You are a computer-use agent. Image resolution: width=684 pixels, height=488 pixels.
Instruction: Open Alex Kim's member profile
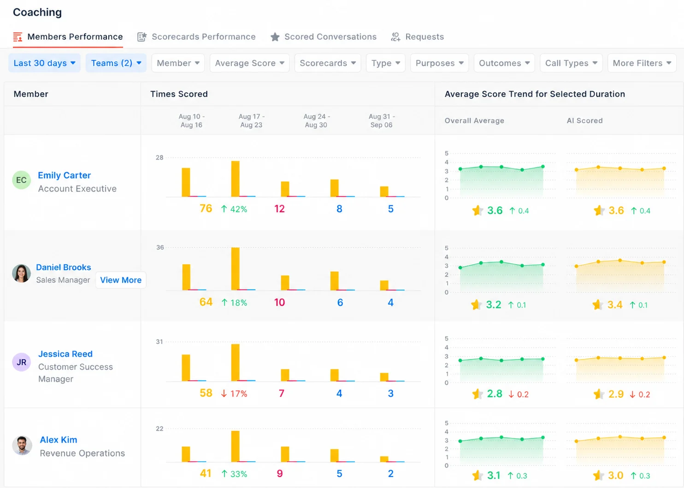[x=59, y=440]
